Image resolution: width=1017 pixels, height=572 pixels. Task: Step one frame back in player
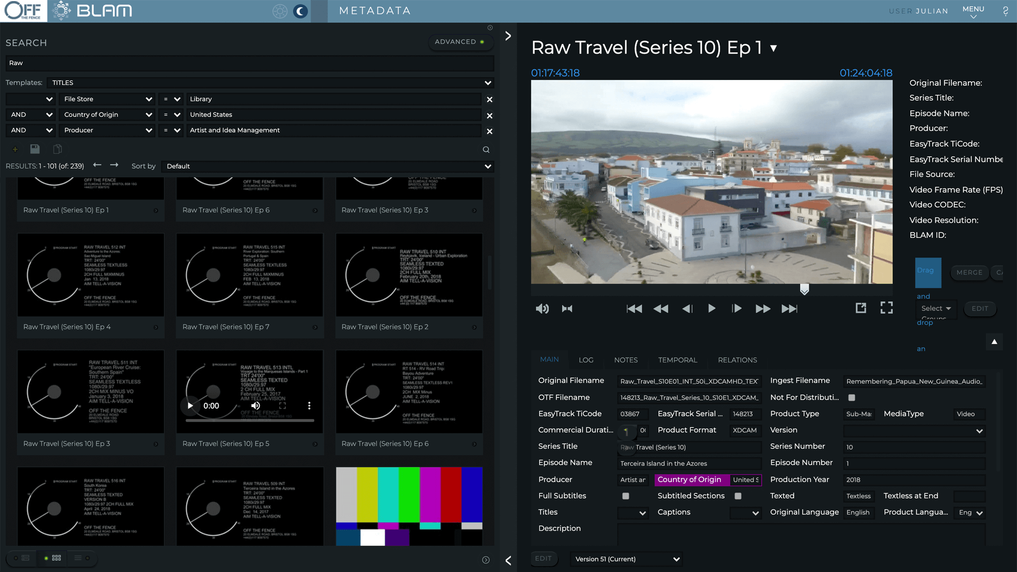click(687, 309)
